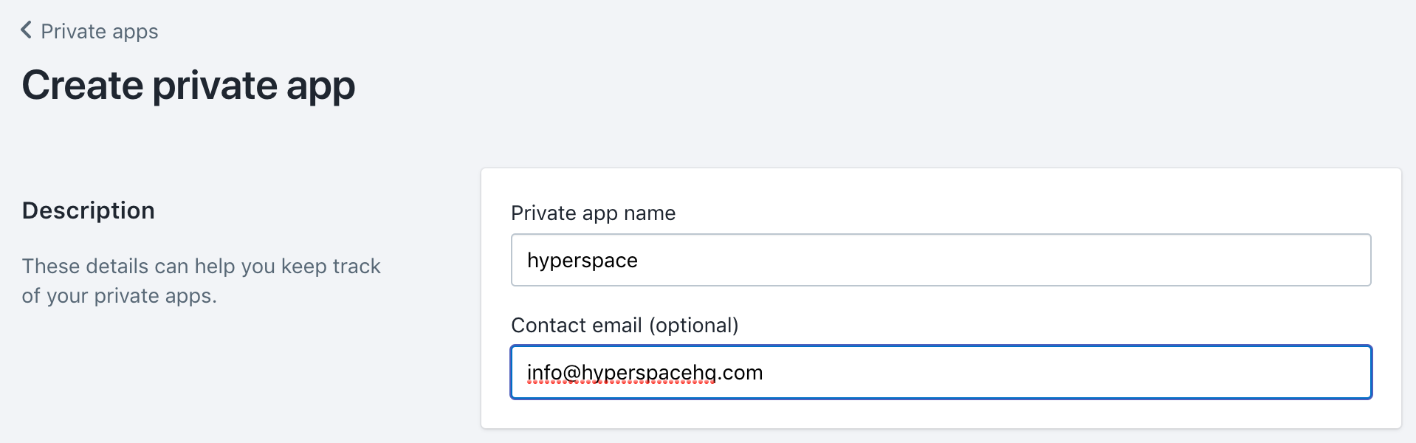
Task: Click "info" at the start of the email
Action: click(x=544, y=373)
